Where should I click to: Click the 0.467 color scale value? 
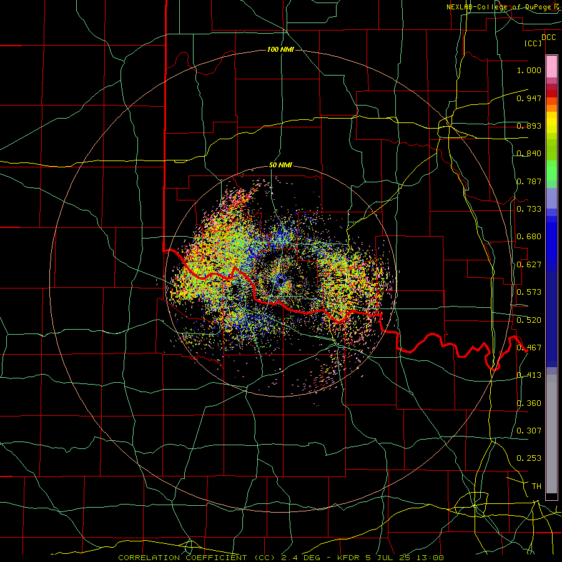[x=529, y=347]
